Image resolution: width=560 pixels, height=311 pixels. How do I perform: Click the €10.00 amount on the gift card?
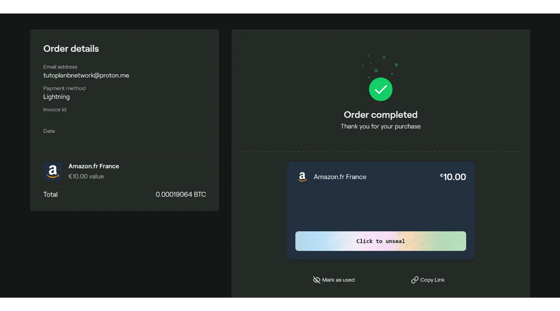click(x=453, y=177)
